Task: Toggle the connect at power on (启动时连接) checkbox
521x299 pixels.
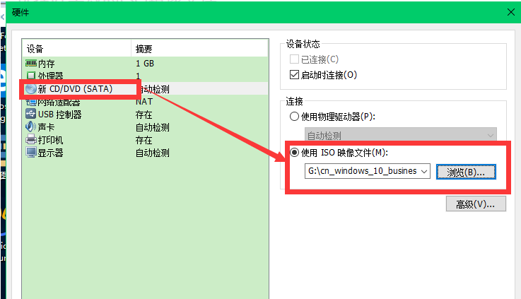Action: 295,75
